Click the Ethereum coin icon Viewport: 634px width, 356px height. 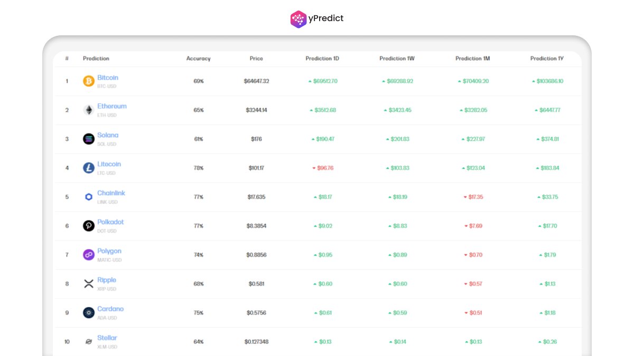click(89, 110)
